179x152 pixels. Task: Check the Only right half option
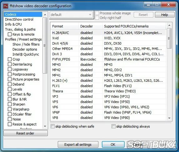[x=97, y=18]
